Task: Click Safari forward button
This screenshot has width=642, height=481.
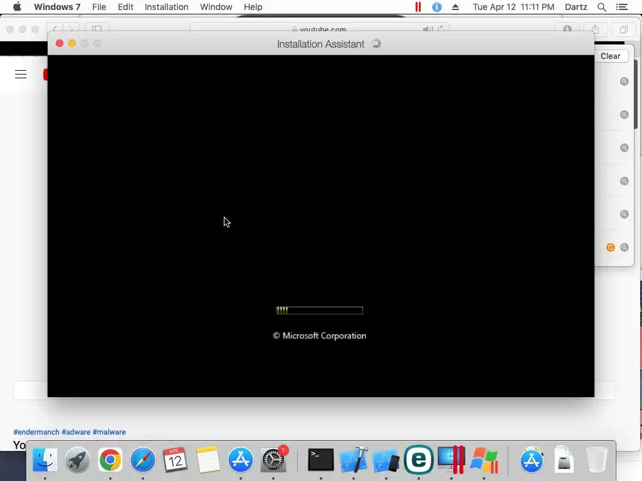Action: (x=71, y=29)
